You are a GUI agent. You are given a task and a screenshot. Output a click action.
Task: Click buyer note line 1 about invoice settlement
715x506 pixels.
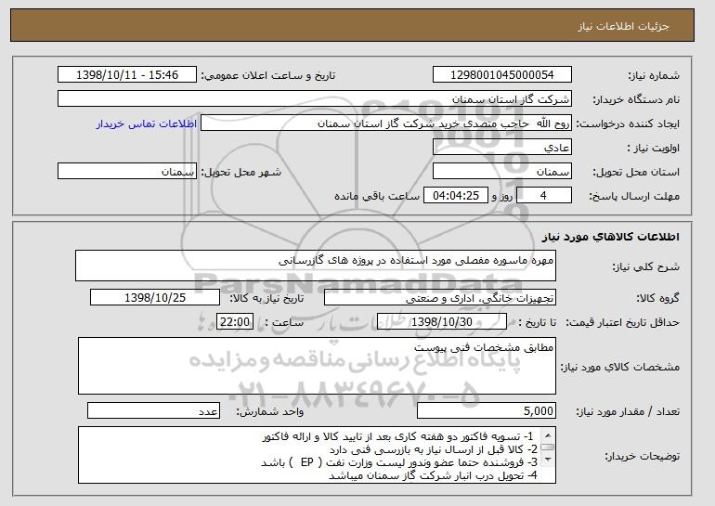coord(397,436)
